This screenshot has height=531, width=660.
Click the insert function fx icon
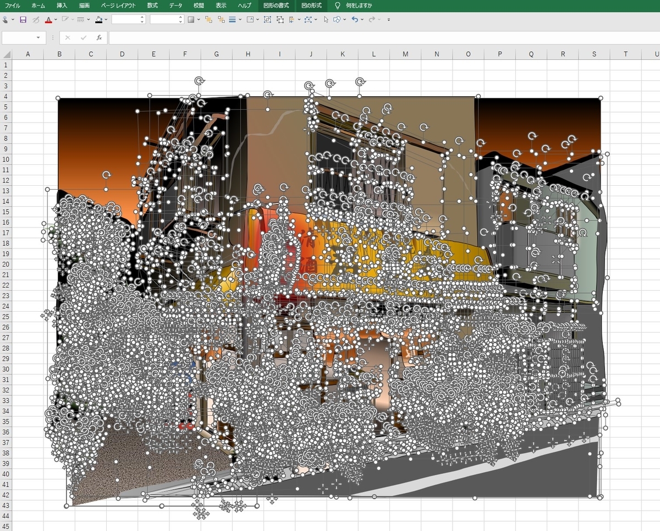tap(99, 37)
